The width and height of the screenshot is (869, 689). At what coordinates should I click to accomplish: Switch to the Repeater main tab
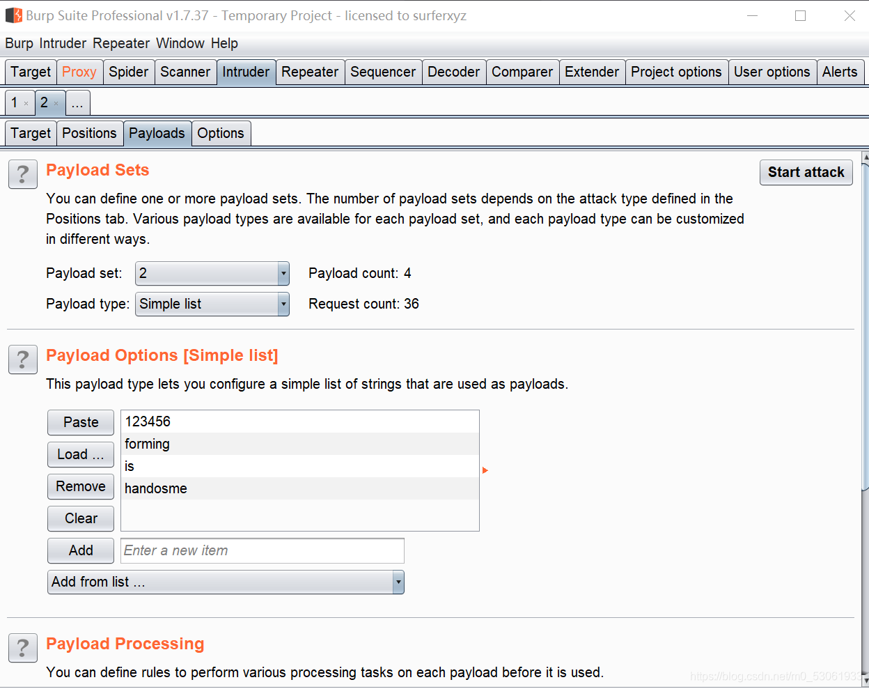tap(310, 72)
